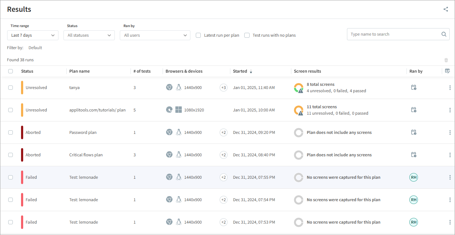Viewport: 455px width, 235px height.
Task: Tick Test runs with no plans checkbox
Action: pos(247,35)
